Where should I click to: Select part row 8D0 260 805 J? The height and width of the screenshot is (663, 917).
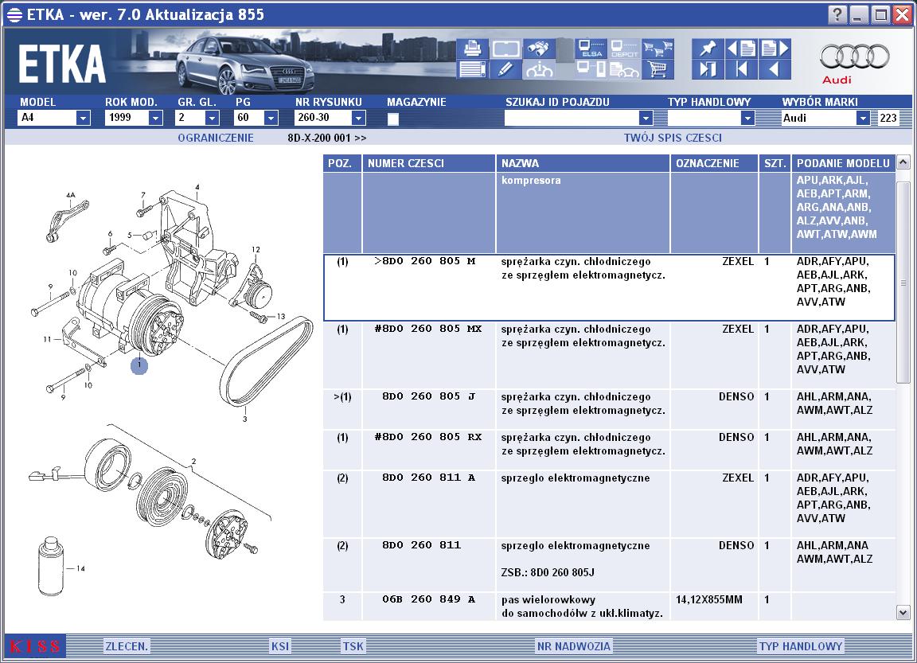[x=609, y=410]
